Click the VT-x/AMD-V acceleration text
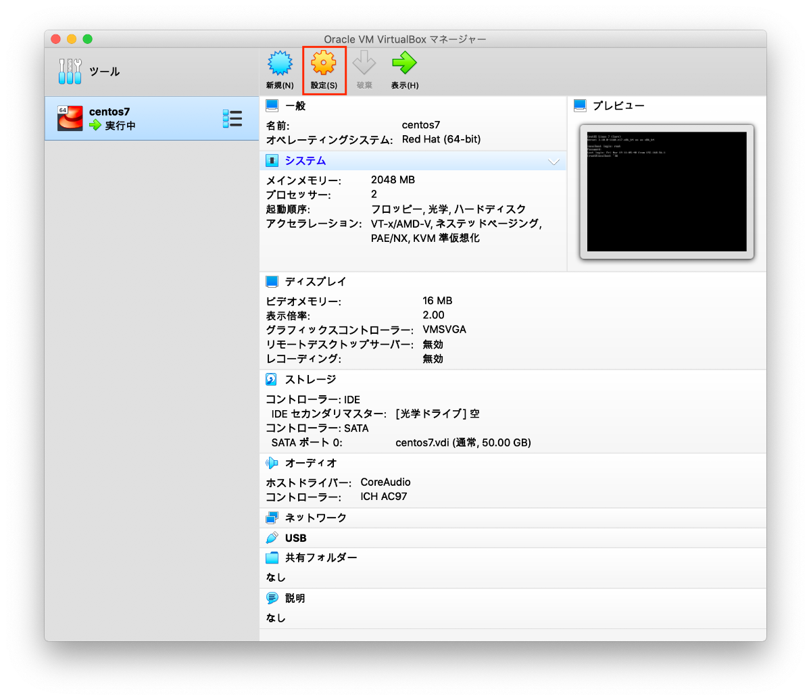Image resolution: width=811 pixels, height=700 pixels. click(x=456, y=224)
